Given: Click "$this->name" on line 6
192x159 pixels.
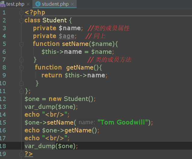Looking at the screenshot, I should 62,52.
